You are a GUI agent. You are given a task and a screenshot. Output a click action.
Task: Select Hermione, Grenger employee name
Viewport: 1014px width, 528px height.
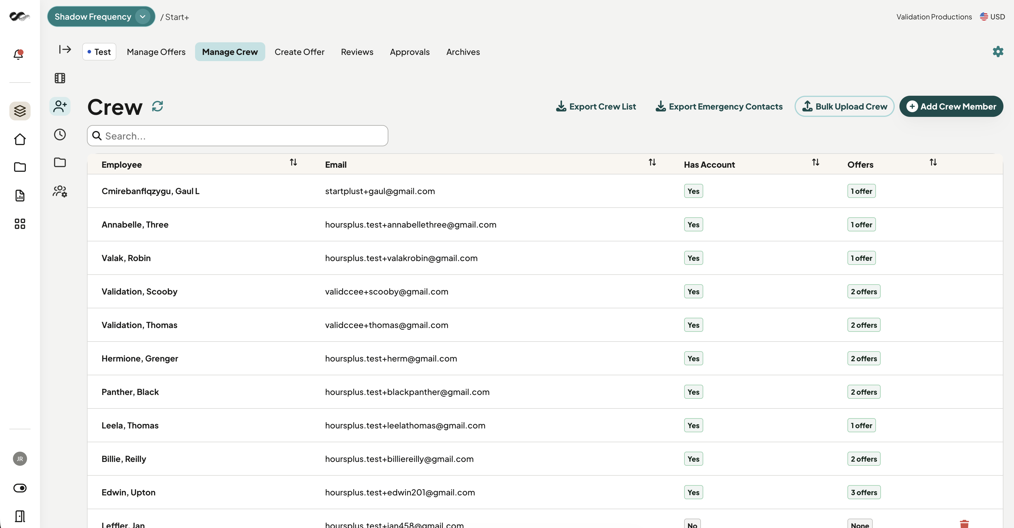pyautogui.click(x=140, y=358)
